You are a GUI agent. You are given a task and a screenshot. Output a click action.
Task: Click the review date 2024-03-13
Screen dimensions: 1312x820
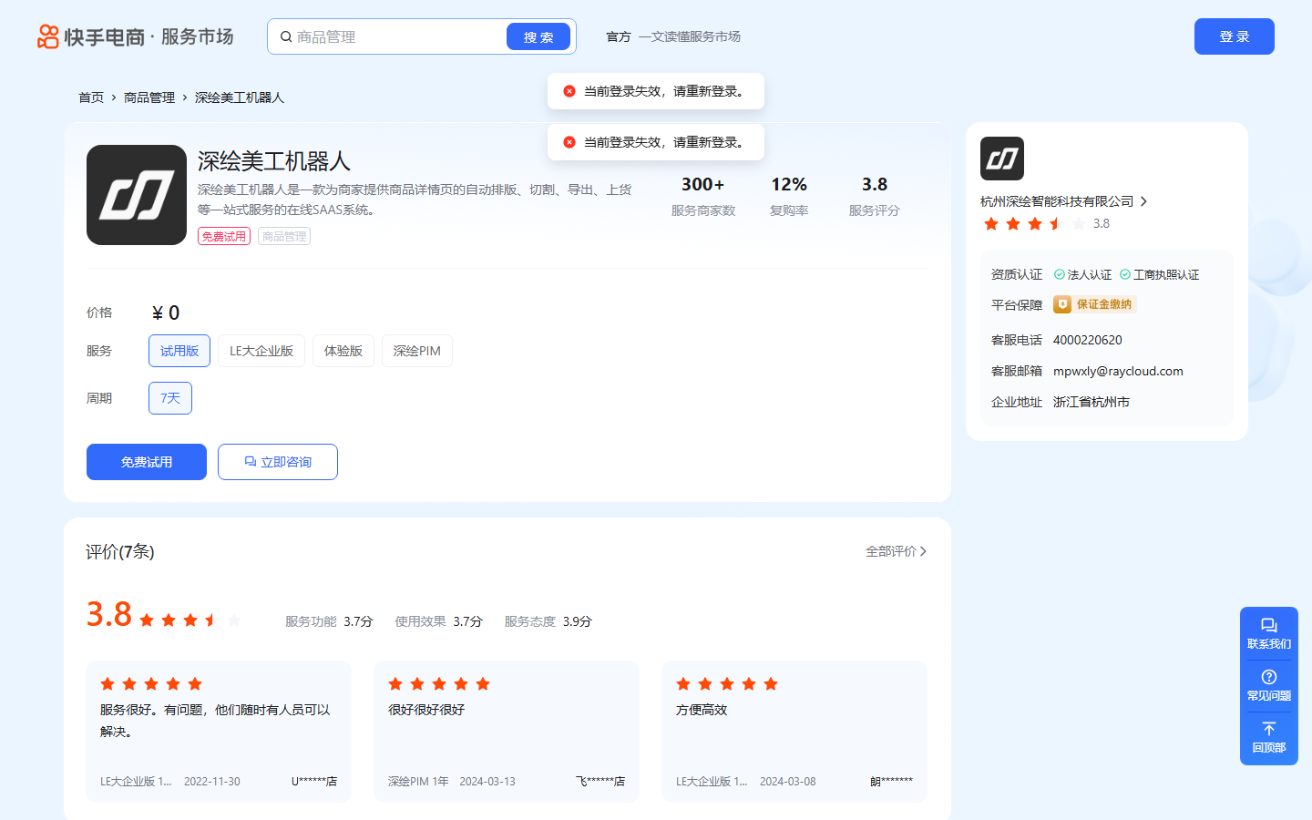(x=487, y=782)
